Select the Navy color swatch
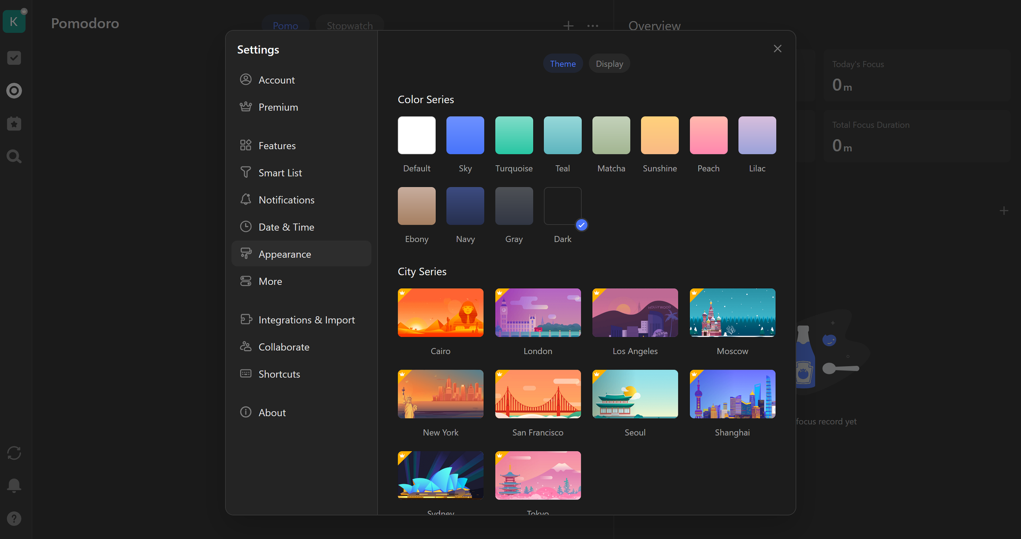The height and width of the screenshot is (539, 1021). 465,206
